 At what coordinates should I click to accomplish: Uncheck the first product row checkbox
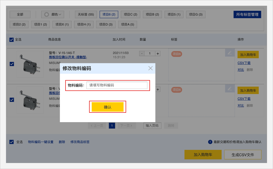point(12,64)
